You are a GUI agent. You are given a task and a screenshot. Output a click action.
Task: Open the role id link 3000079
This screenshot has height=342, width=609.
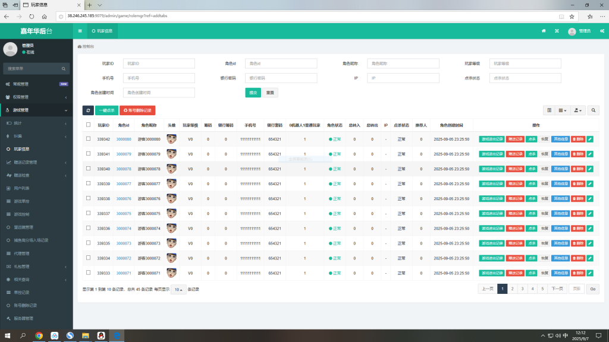124,154
